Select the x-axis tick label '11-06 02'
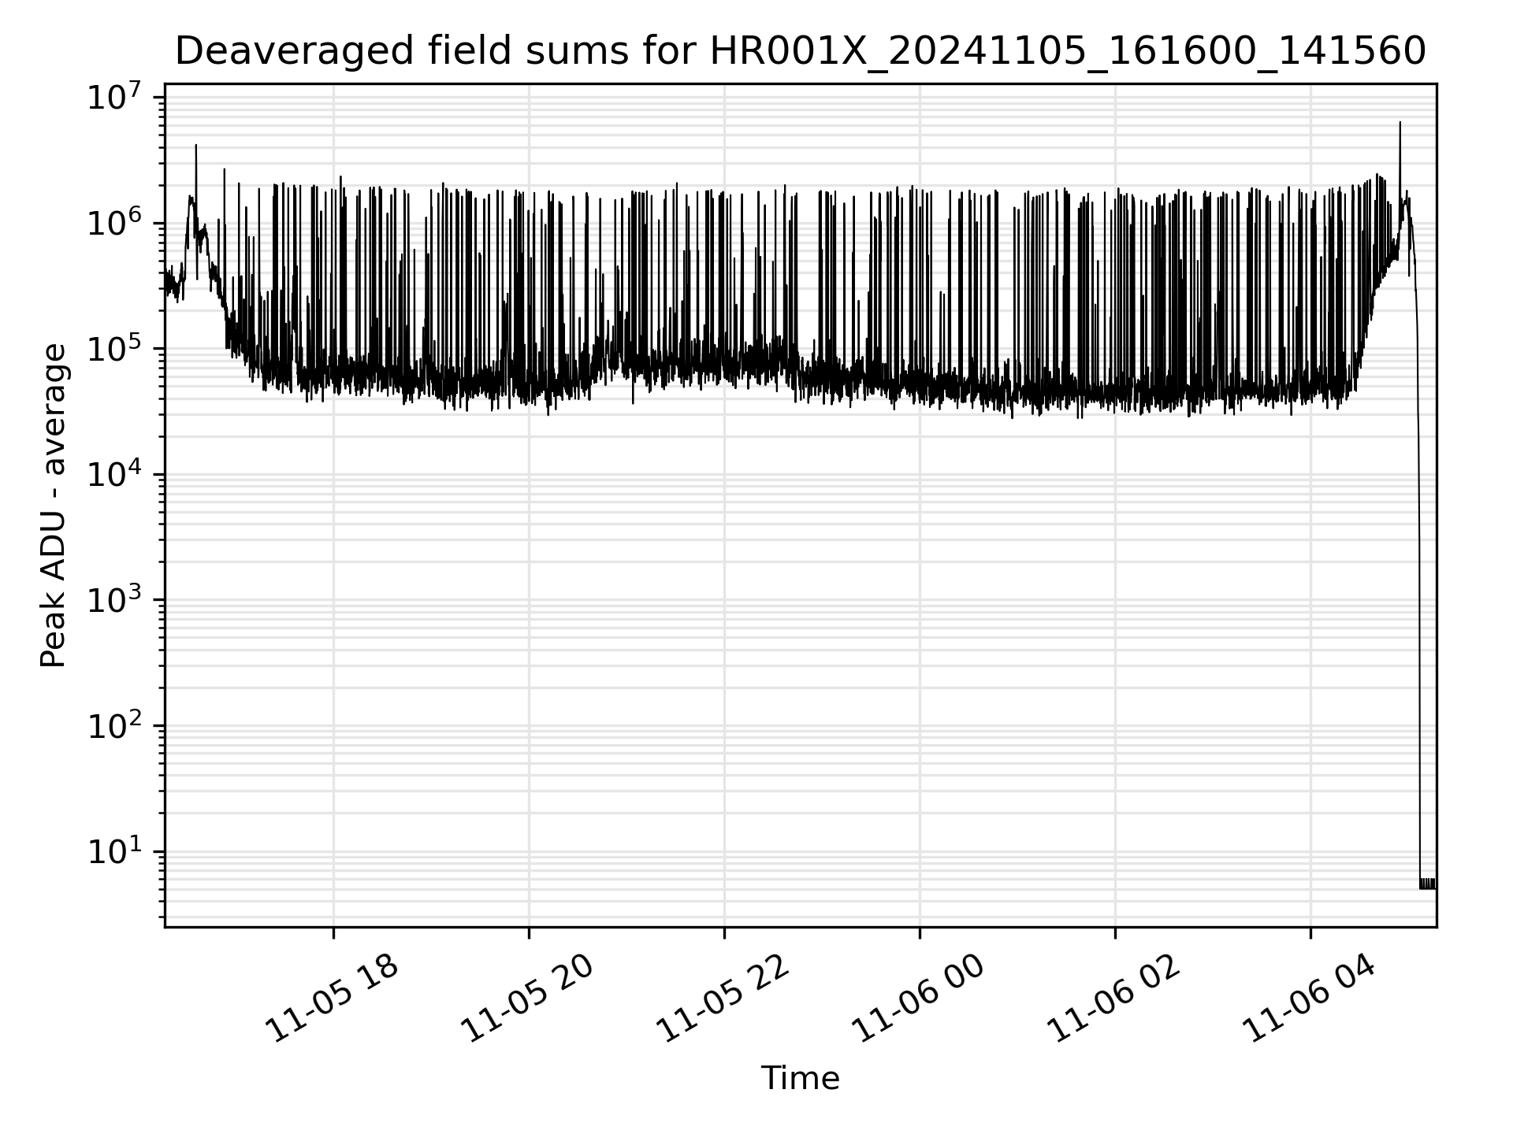The width and height of the screenshot is (1513, 1134). (x=1114, y=999)
